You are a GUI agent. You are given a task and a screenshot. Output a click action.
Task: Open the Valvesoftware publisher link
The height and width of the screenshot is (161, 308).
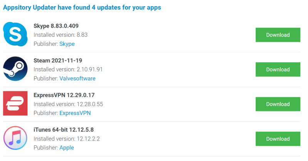77,79
